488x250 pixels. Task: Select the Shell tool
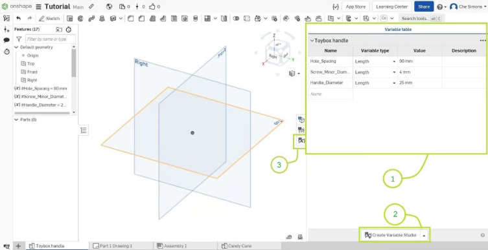pyautogui.click(x=174, y=18)
